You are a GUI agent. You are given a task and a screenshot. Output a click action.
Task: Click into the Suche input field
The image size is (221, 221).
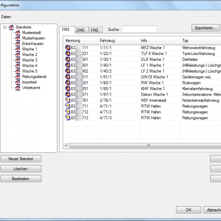click(x=139, y=29)
